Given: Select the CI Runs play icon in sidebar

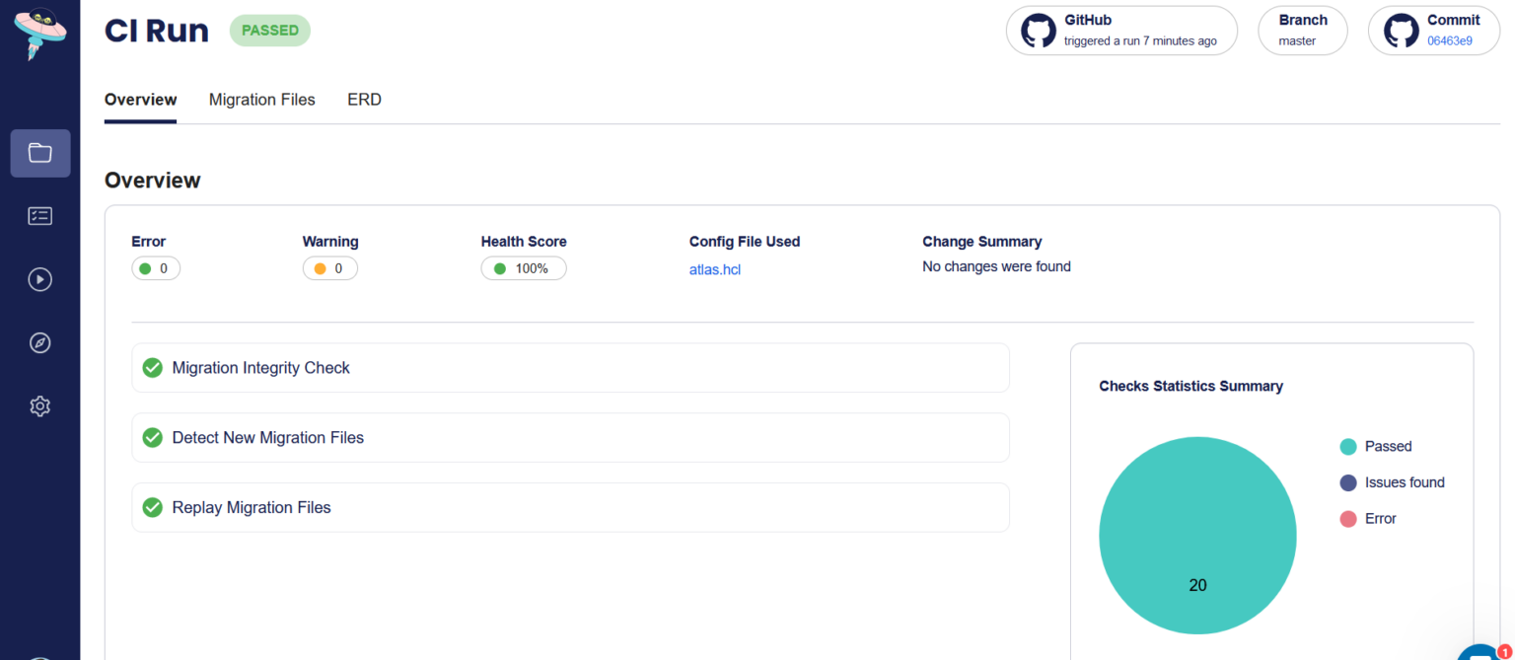Looking at the screenshot, I should [x=39, y=279].
